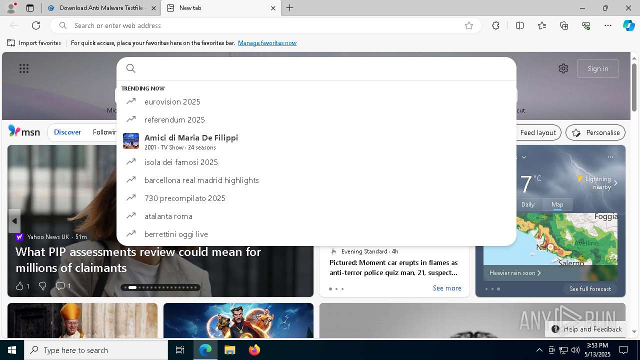Open the volume control in tray
The height and width of the screenshot is (360, 640).
click(575, 350)
